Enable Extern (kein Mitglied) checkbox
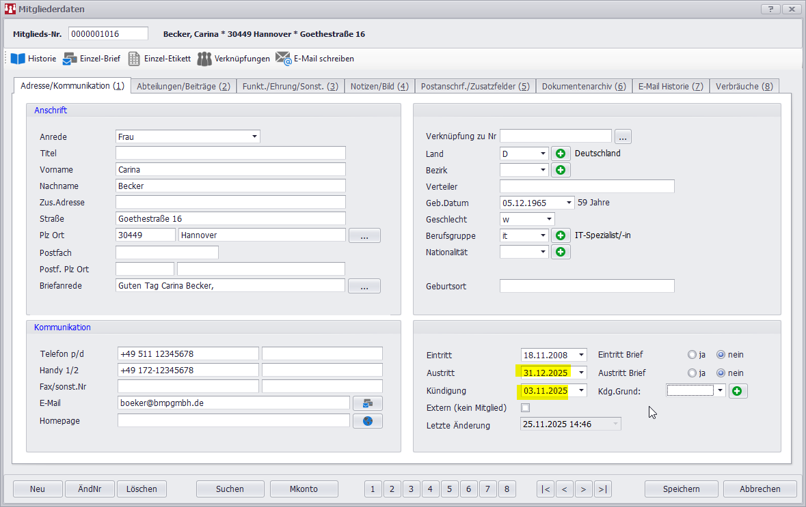806x507 pixels. click(526, 408)
